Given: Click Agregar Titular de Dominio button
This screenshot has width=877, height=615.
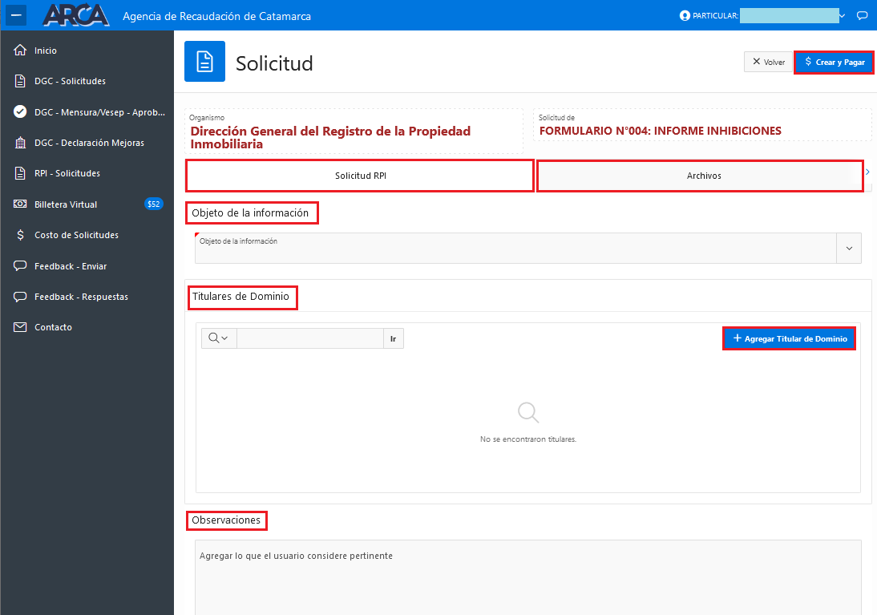Looking at the screenshot, I should 789,338.
